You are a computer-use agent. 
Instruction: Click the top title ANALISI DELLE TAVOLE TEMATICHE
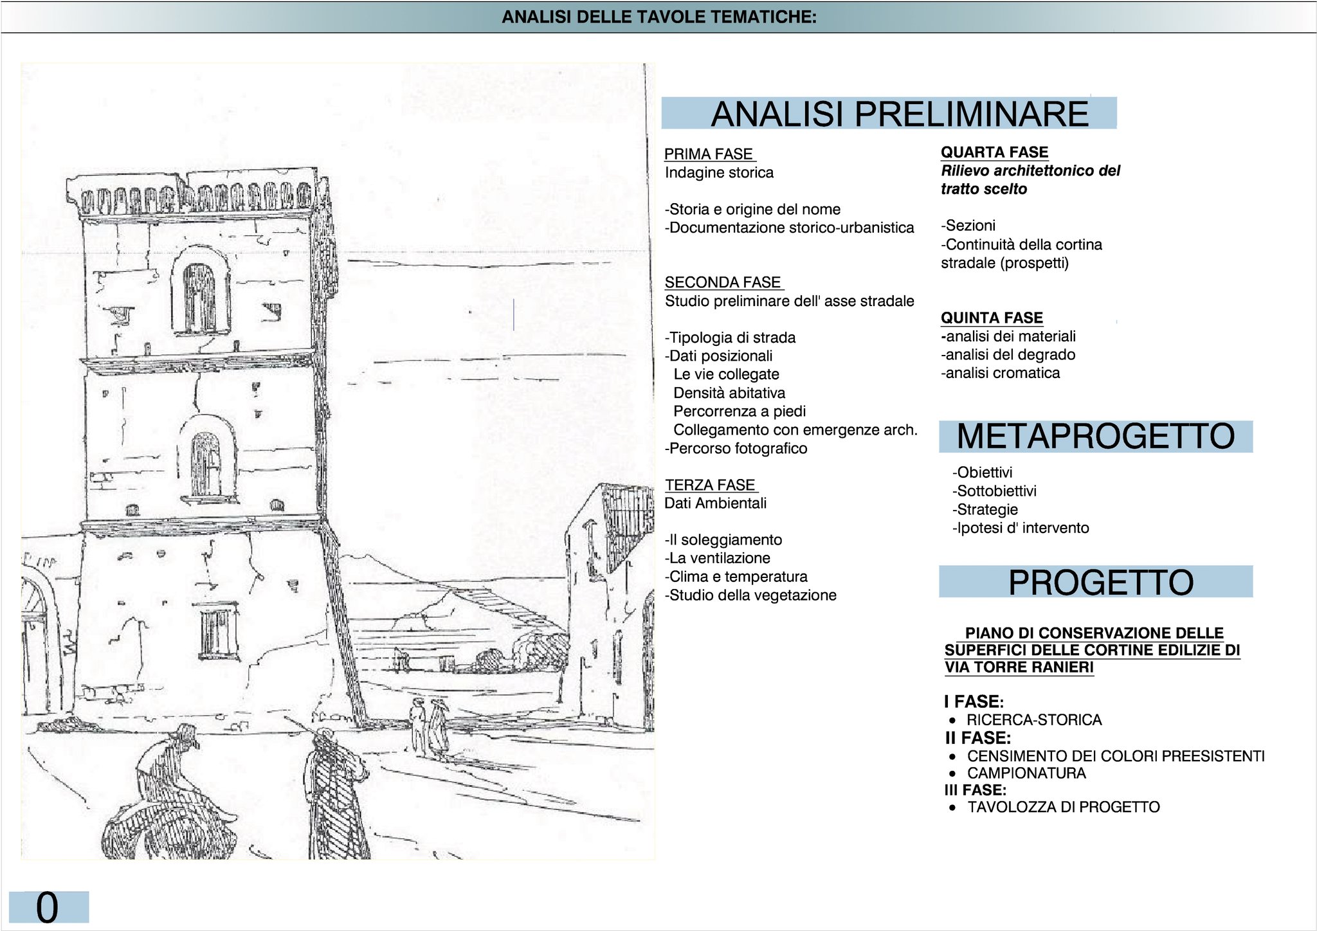tap(658, 17)
